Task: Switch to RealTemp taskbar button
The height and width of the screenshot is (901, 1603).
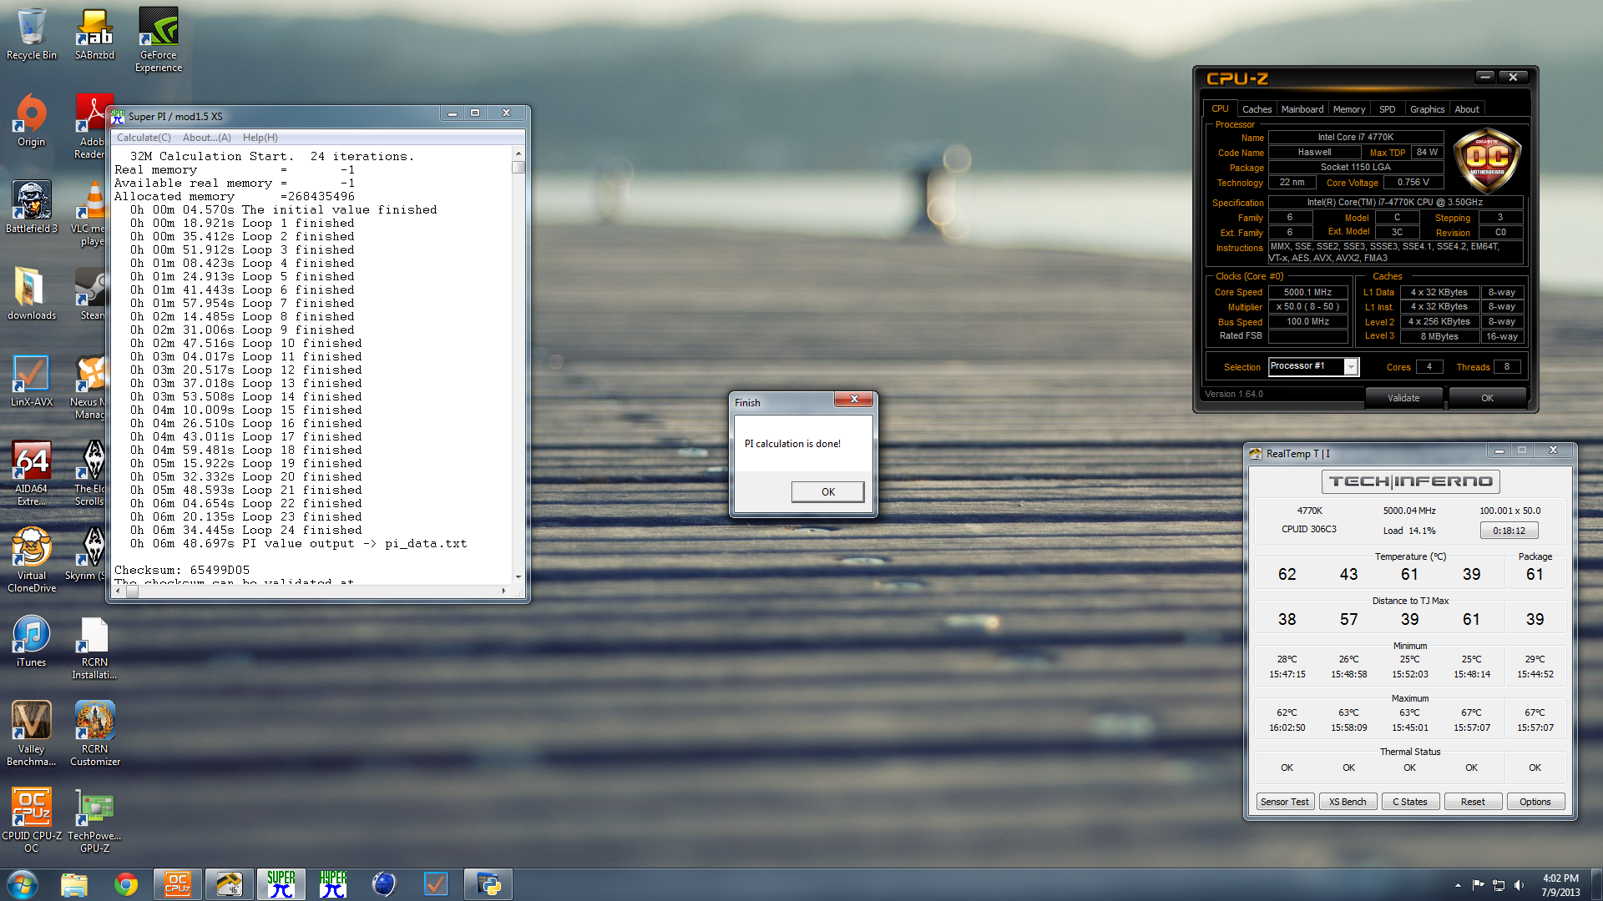Action: pyautogui.click(x=230, y=884)
